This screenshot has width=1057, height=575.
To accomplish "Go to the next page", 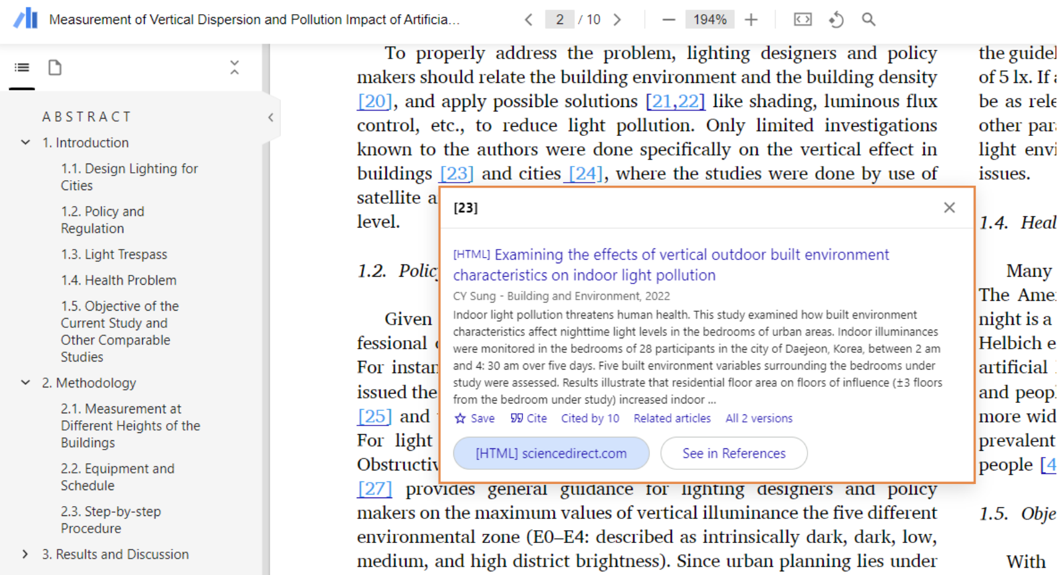I will coord(617,19).
